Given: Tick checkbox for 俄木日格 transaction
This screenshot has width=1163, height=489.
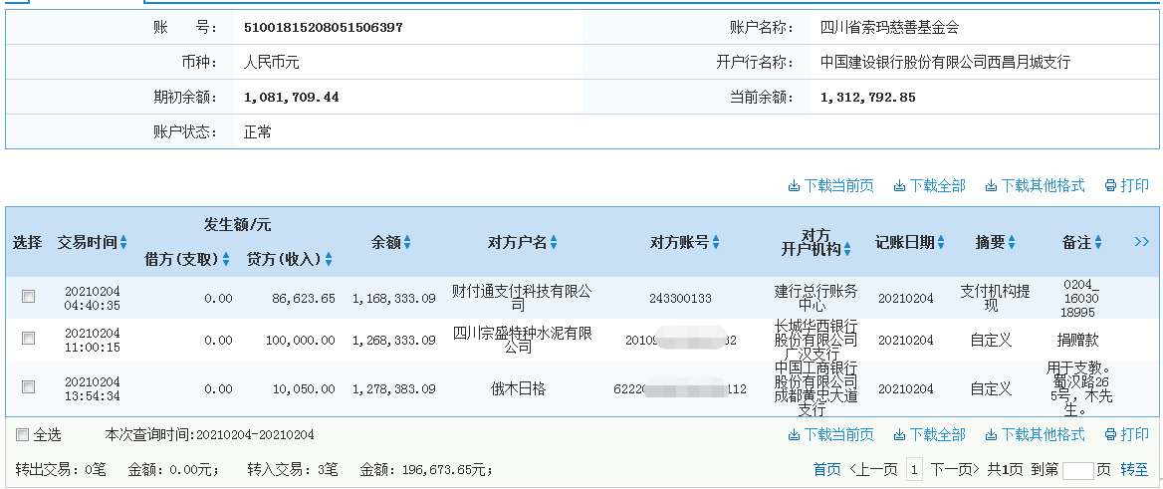Looking at the screenshot, I should [x=28, y=387].
